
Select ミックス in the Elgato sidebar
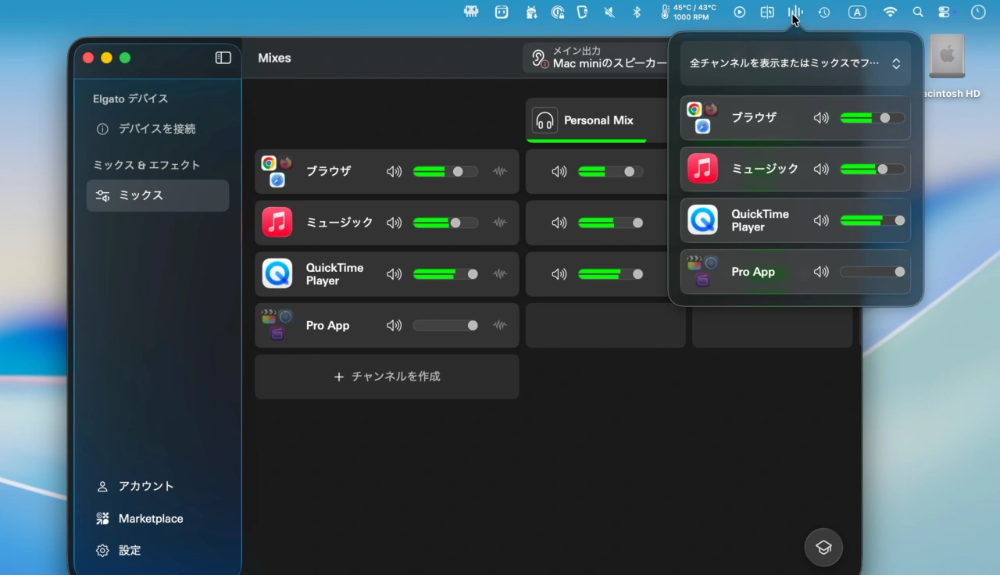click(x=157, y=195)
